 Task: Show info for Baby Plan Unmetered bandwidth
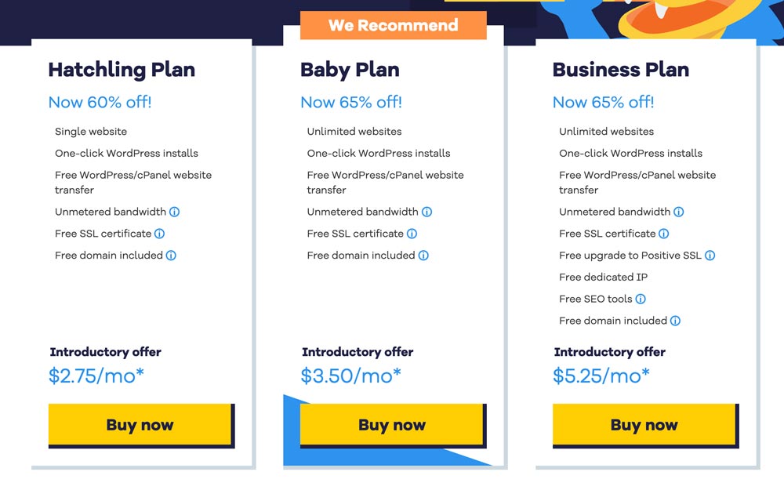click(x=426, y=212)
